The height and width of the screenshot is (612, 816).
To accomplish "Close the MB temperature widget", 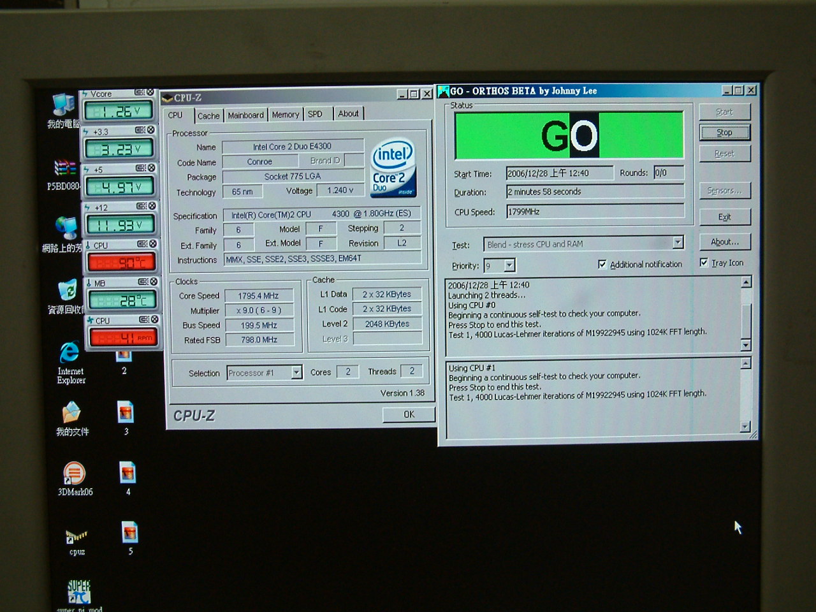I will 154,281.
